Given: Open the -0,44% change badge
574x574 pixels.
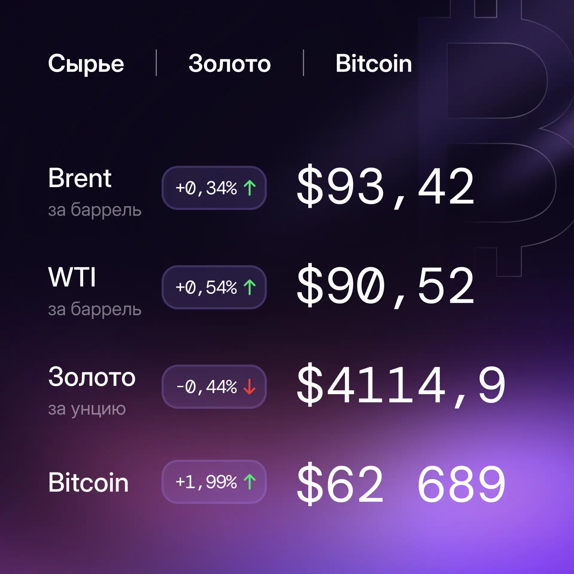Looking at the screenshot, I should [214, 387].
